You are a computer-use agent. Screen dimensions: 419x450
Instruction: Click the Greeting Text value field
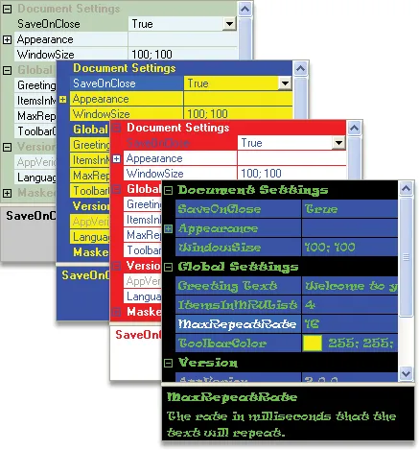tap(350, 286)
